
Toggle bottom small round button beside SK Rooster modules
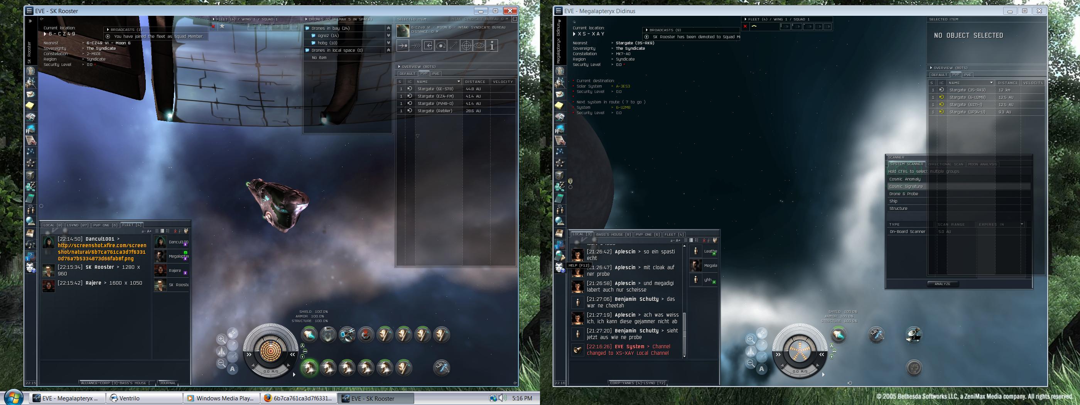(302, 356)
